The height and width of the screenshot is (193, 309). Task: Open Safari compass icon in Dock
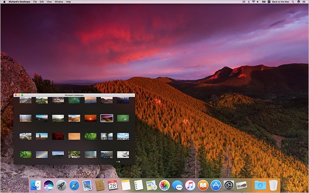coord(74,185)
